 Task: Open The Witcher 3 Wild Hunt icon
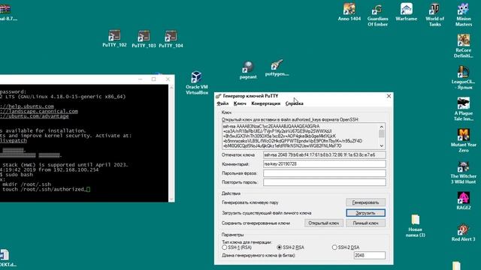click(x=463, y=172)
